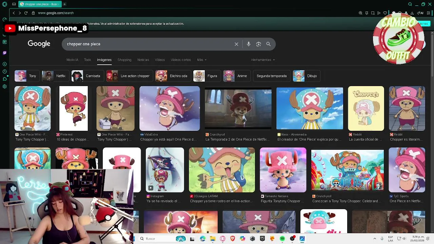The height and width of the screenshot is (244, 434).
Task: Click the magnifier search button in Google box
Action: [268, 44]
